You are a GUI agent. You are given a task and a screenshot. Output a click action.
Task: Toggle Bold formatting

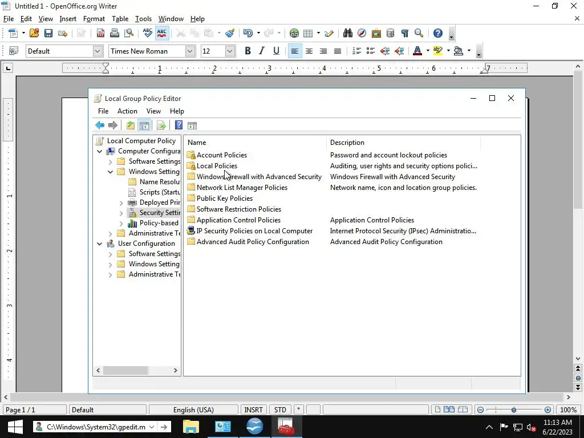[248, 51]
